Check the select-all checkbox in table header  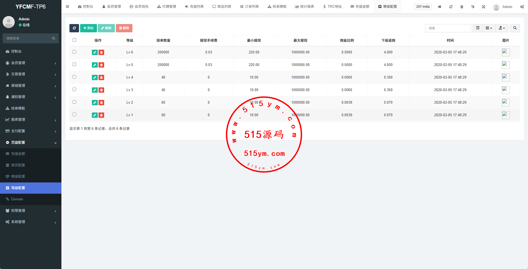click(x=75, y=40)
